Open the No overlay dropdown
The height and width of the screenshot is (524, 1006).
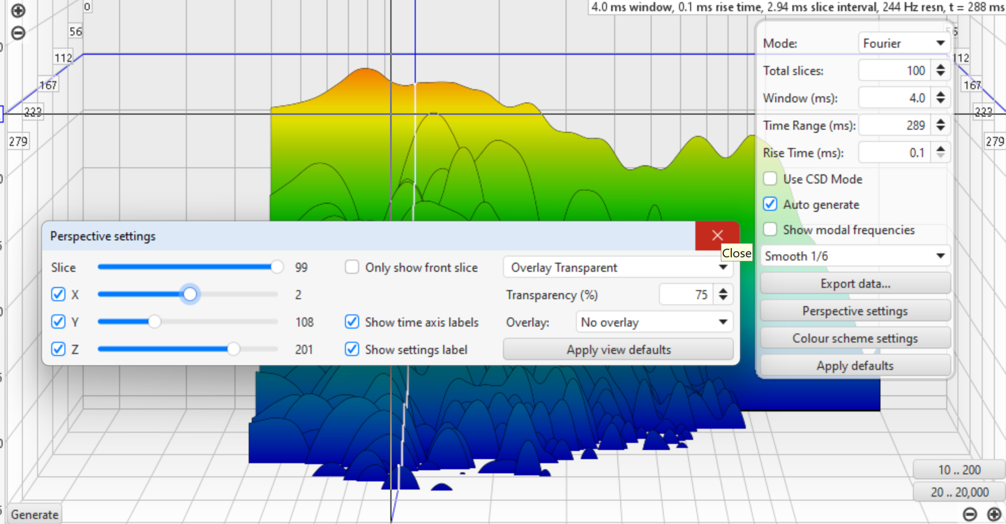[654, 322]
